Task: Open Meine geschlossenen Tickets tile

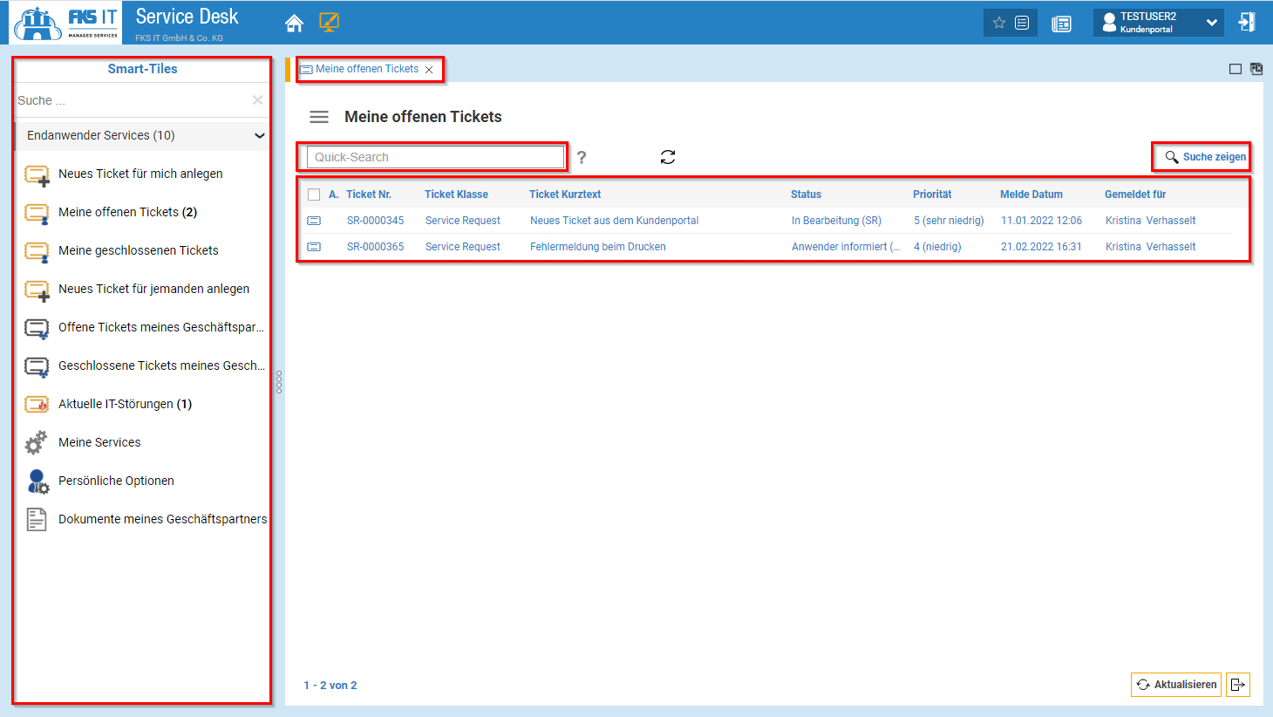Action: point(138,250)
